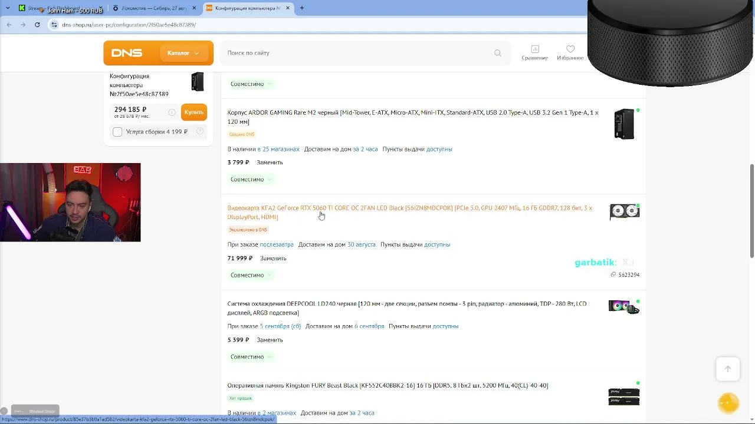
Task: Click the Хит продаж badge
Action: 240,399
